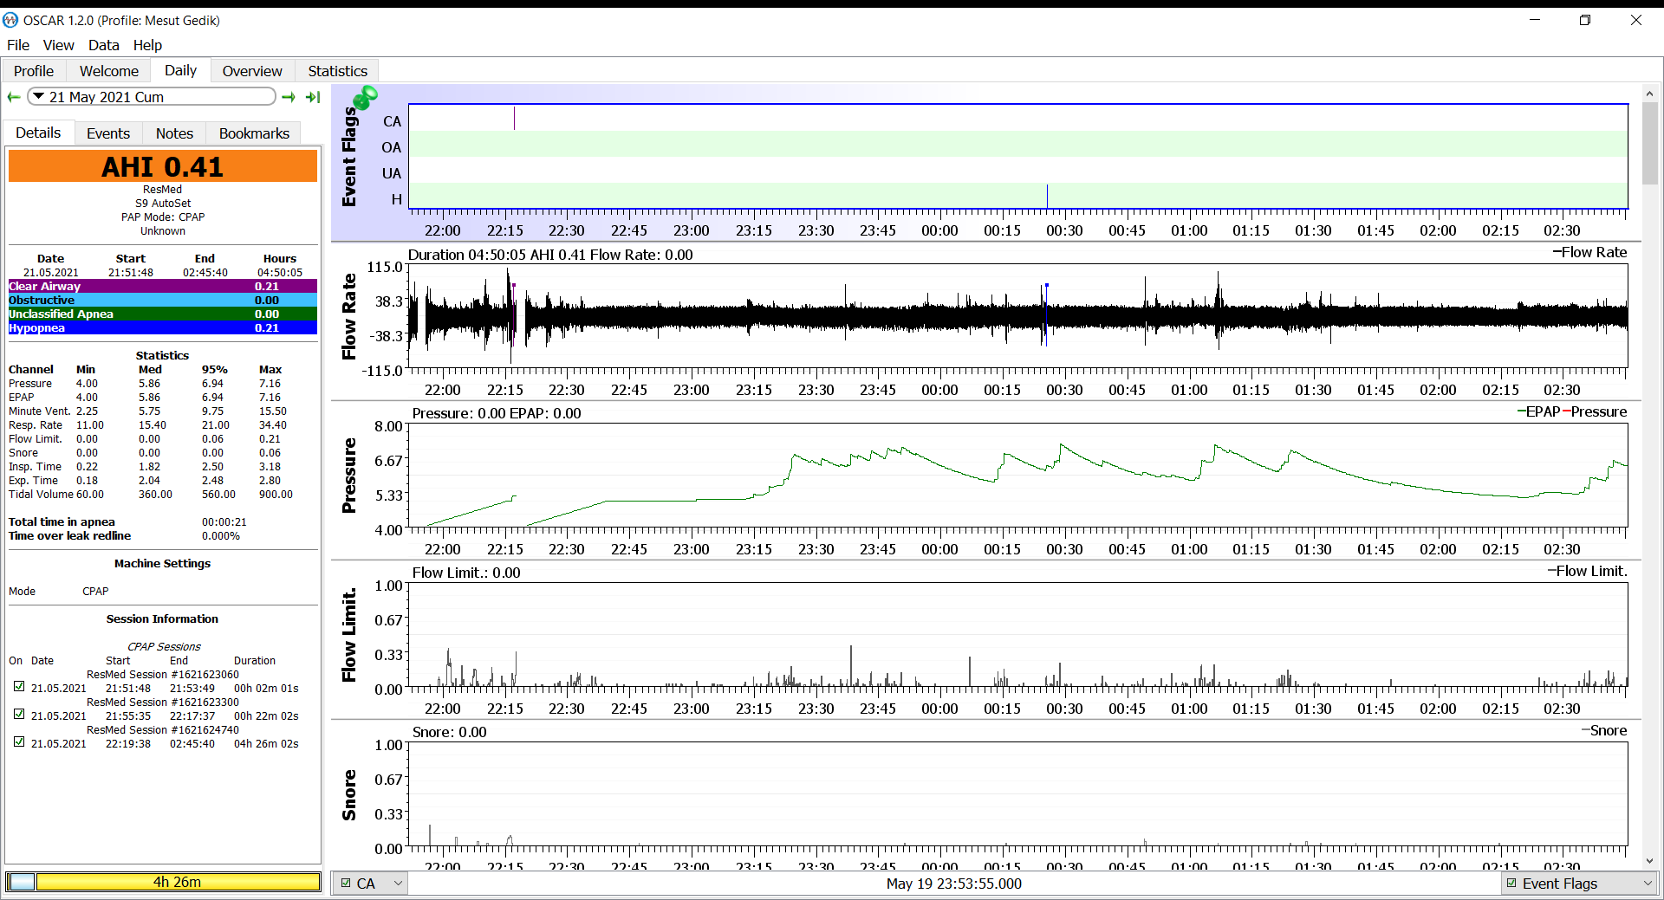This screenshot has width=1664, height=900.
Task: Click the CA event flag marker
Action: (514, 118)
